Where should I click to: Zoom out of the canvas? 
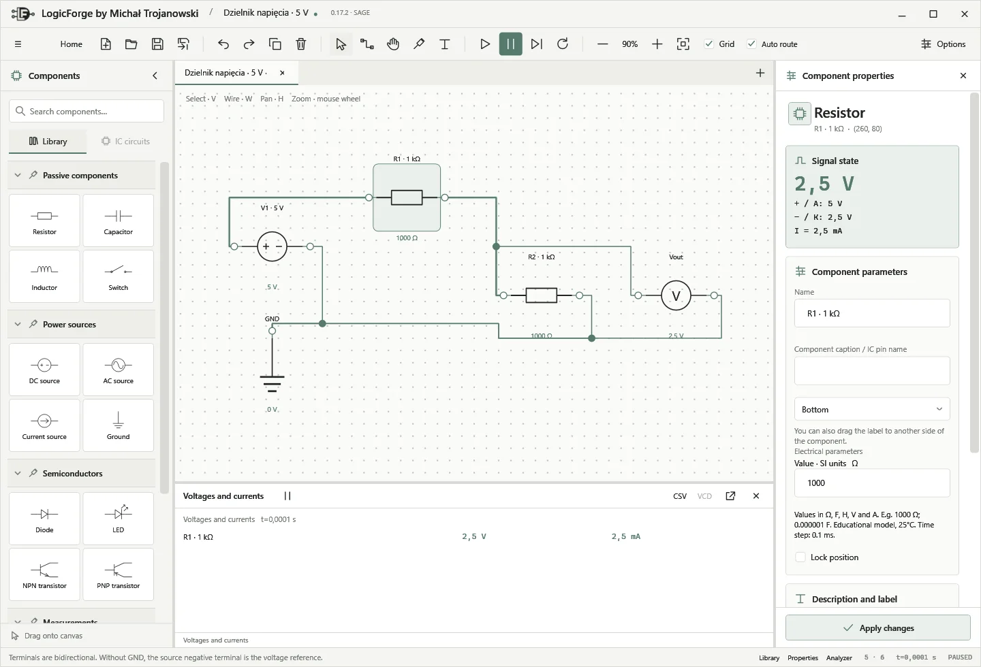point(602,44)
